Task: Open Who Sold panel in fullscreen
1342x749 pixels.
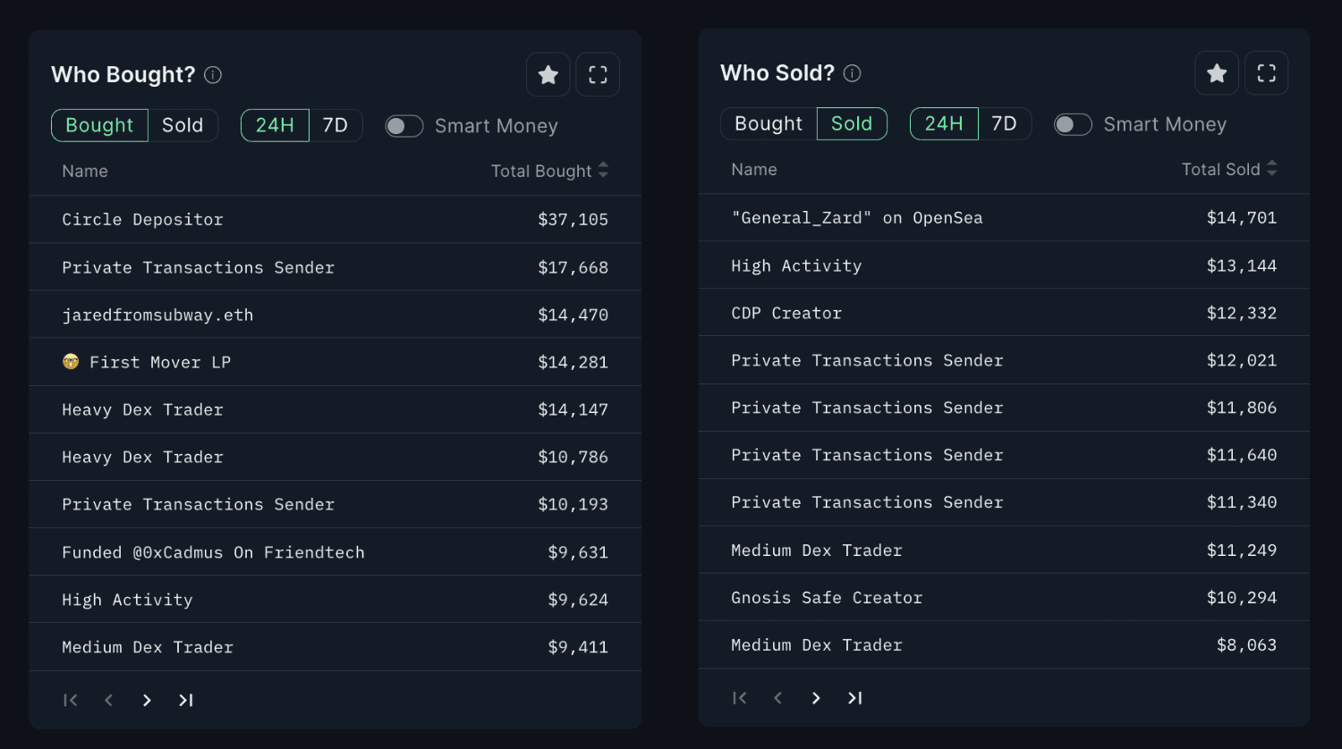Action: 1266,73
